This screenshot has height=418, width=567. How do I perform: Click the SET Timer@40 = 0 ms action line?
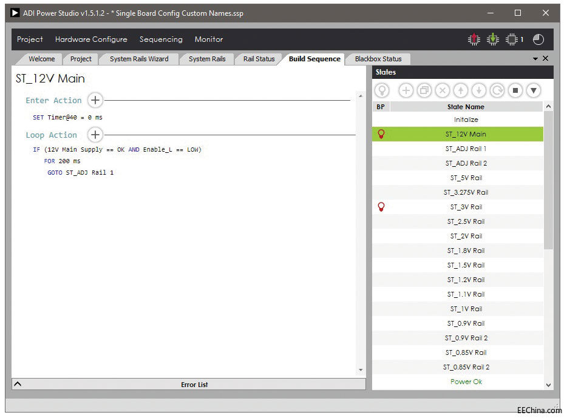pos(67,118)
